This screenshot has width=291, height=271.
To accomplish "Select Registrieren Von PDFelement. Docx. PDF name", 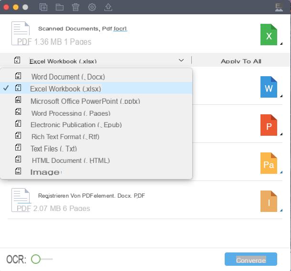I will point(92,196).
